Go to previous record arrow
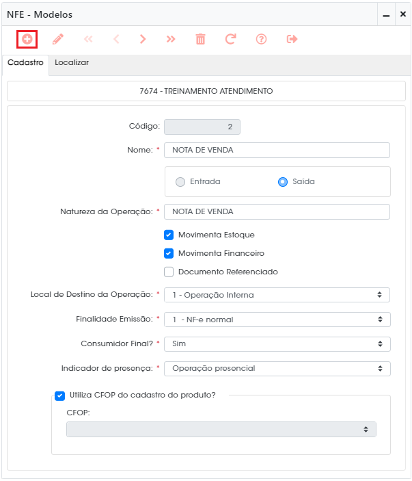 pos(116,39)
